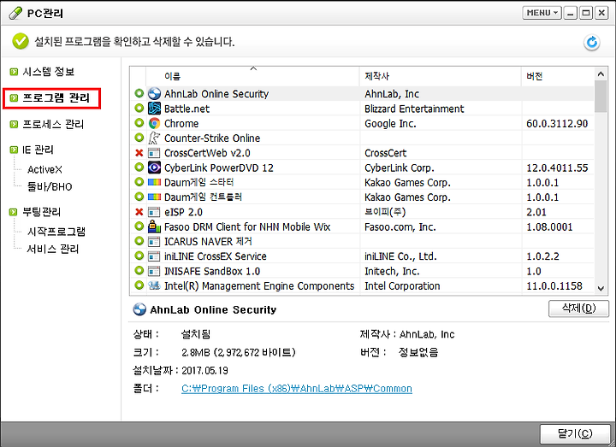Open 툴바/BHO under IE 관리
This screenshot has width=616, height=447.
[50, 187]
